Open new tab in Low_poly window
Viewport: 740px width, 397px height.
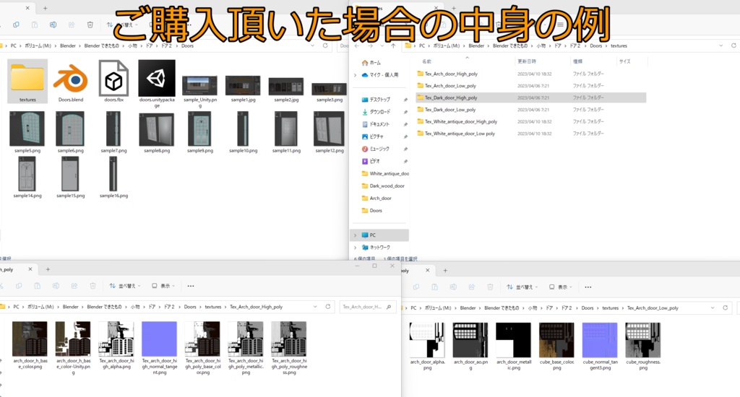point(445,270)
